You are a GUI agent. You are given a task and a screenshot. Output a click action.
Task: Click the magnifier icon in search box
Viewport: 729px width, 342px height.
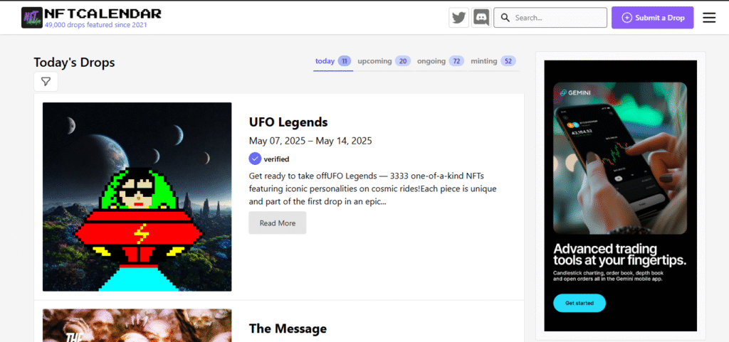tap(505, 18)
